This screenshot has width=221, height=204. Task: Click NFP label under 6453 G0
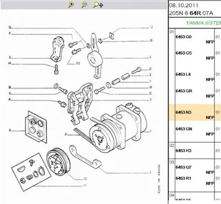point(210,42)
